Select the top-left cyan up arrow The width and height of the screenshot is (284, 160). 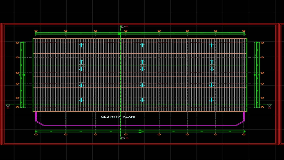click(x=81, y=46)
